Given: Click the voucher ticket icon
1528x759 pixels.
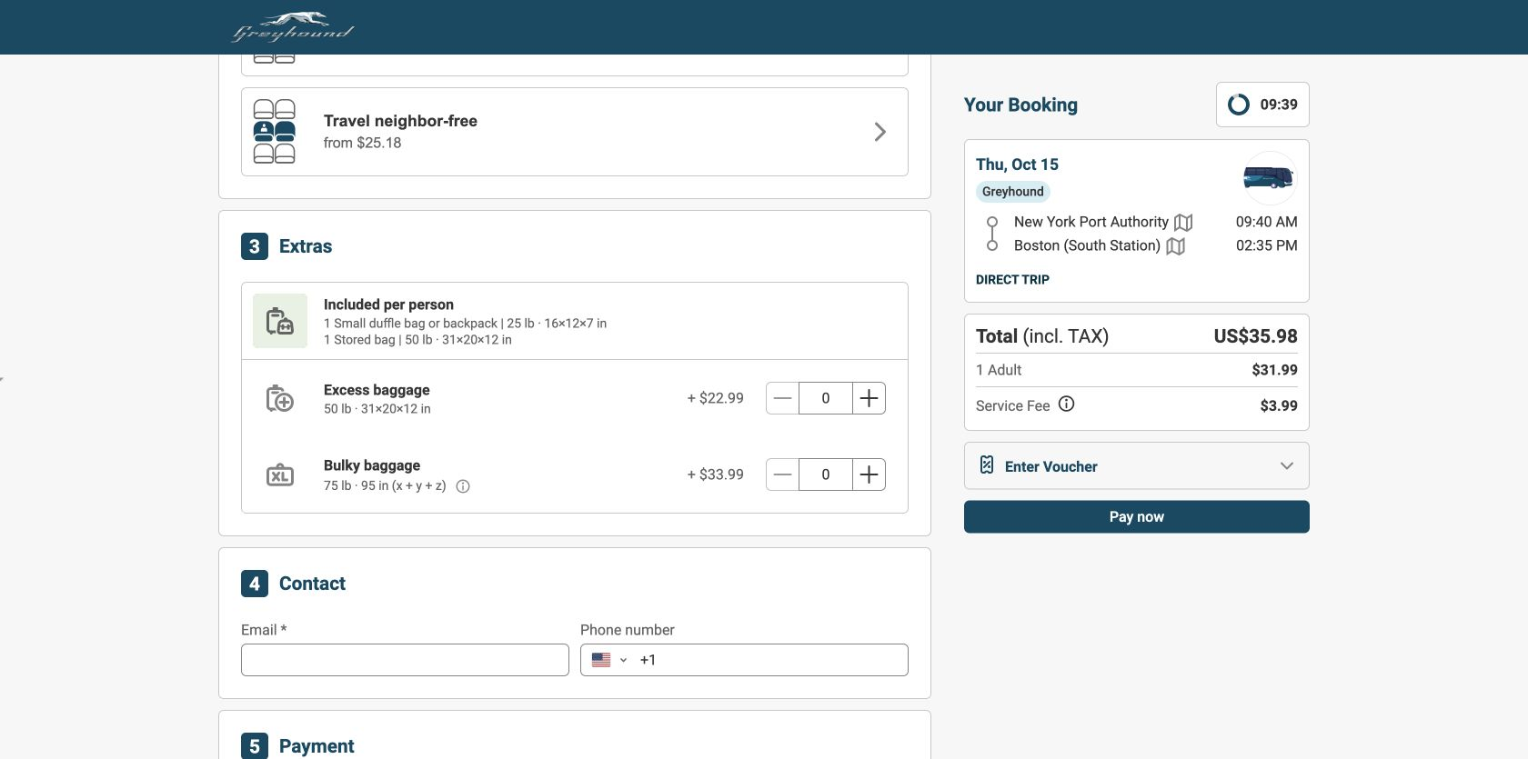Looking at the screenshot, I should (x=987, y=465).
